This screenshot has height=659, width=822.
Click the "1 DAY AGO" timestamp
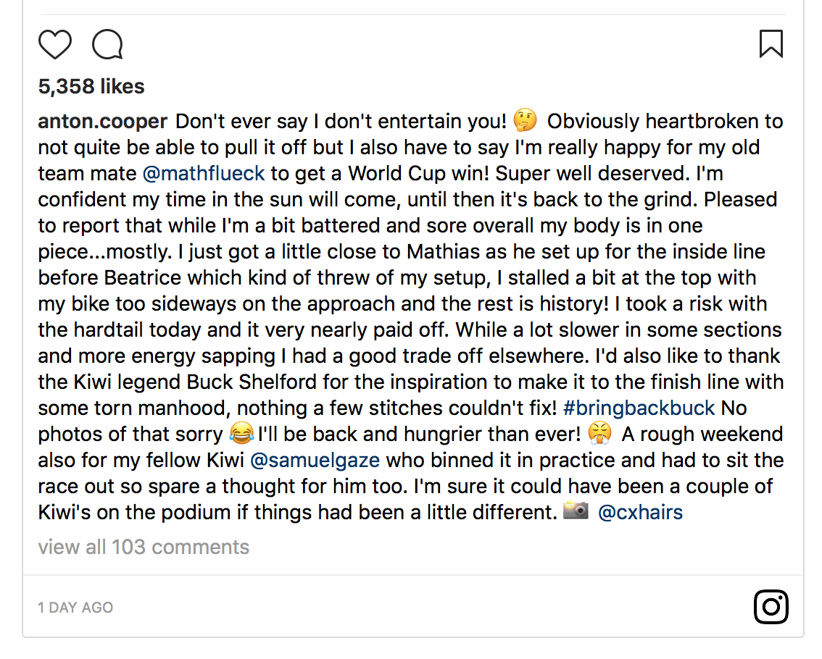coord(75,608)
